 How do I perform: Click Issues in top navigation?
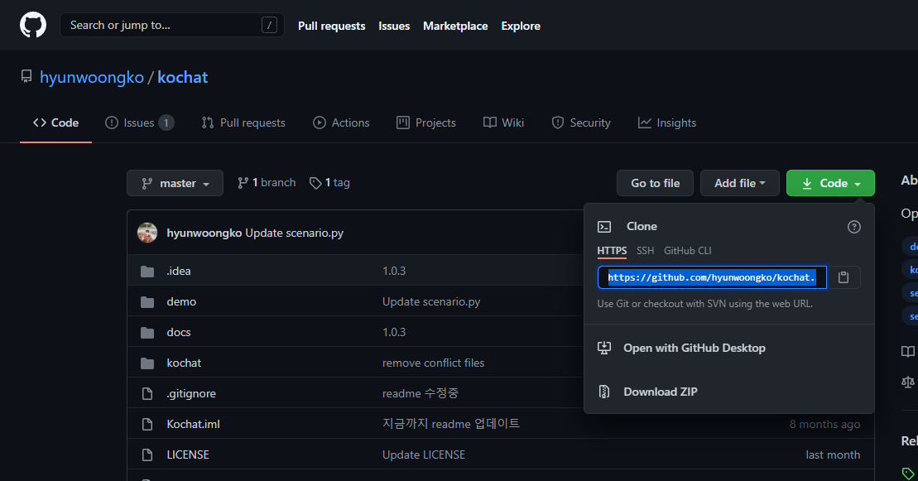pos(394,26)
